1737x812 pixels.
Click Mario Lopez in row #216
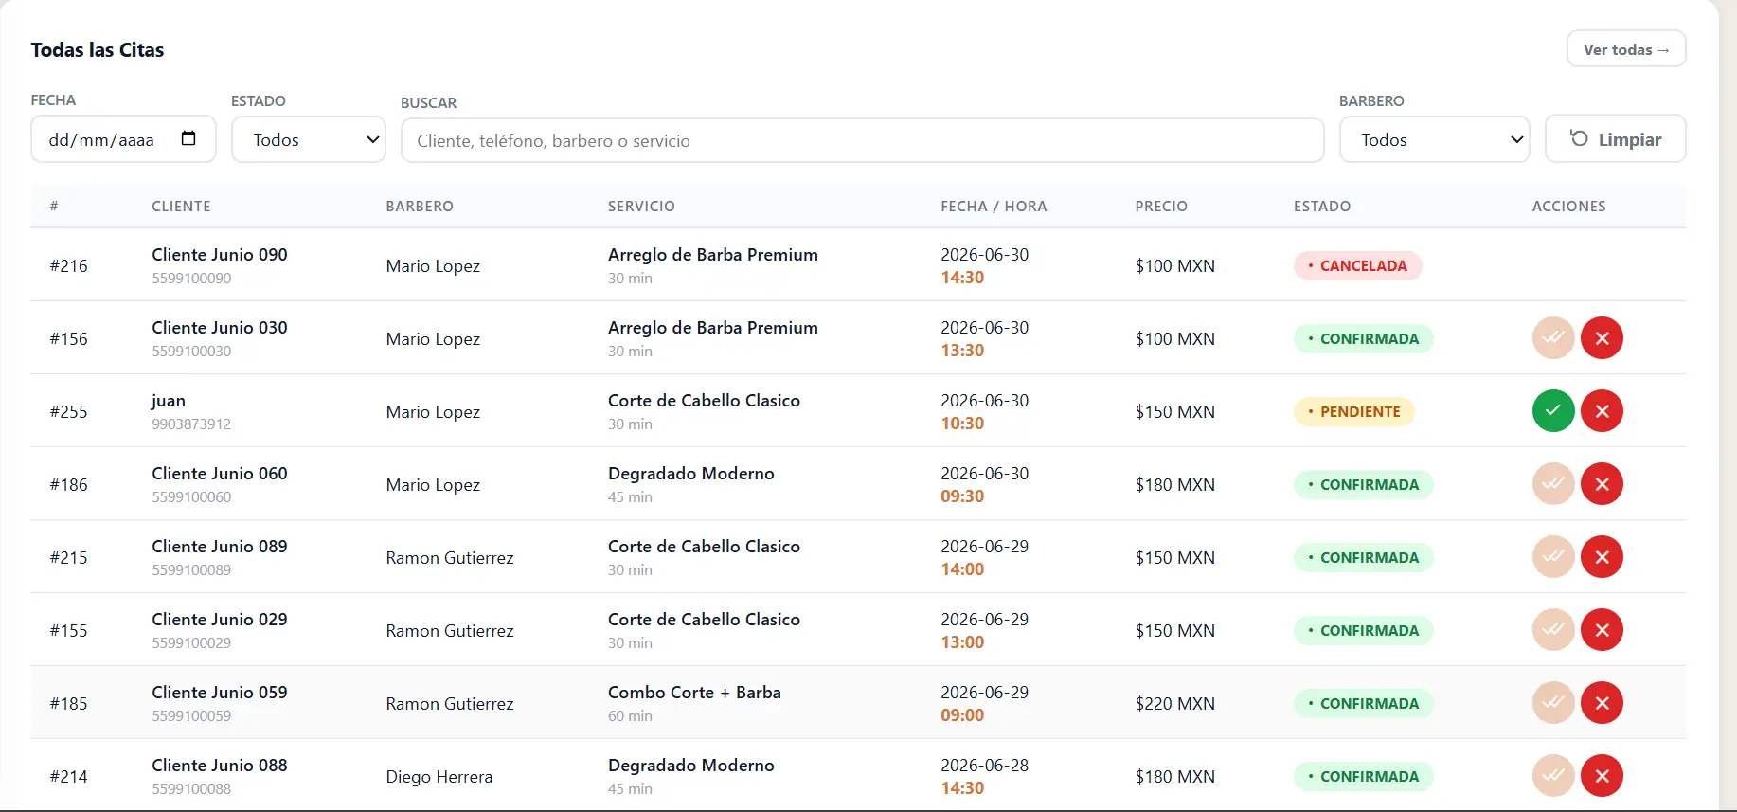coord(433,265)
